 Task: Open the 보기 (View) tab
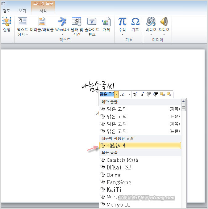(23, 11)
